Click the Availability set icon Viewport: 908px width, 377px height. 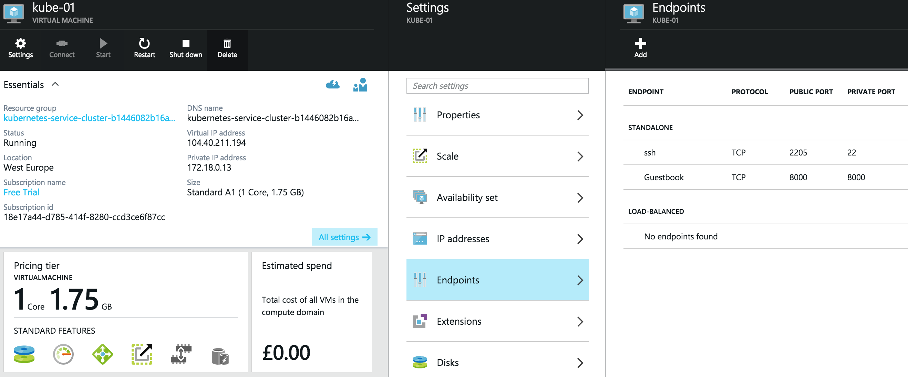420,197
